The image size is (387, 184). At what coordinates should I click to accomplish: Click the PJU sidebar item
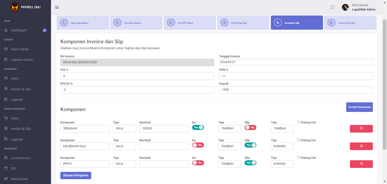point(13,168)
